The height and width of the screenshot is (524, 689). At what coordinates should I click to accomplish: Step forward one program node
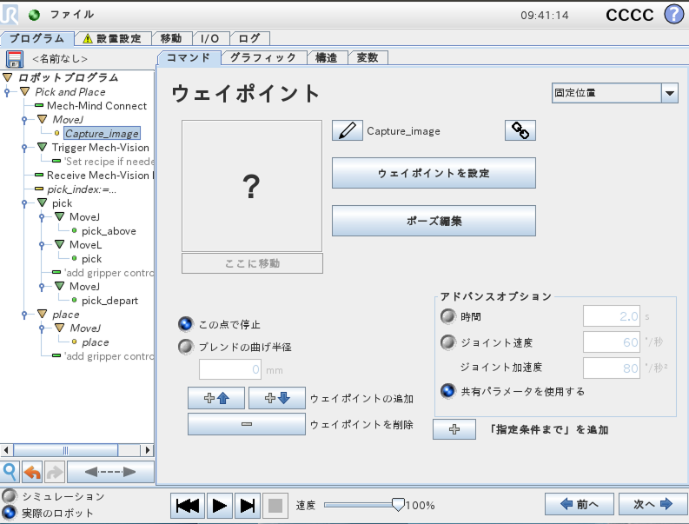(x=248, y=506)
